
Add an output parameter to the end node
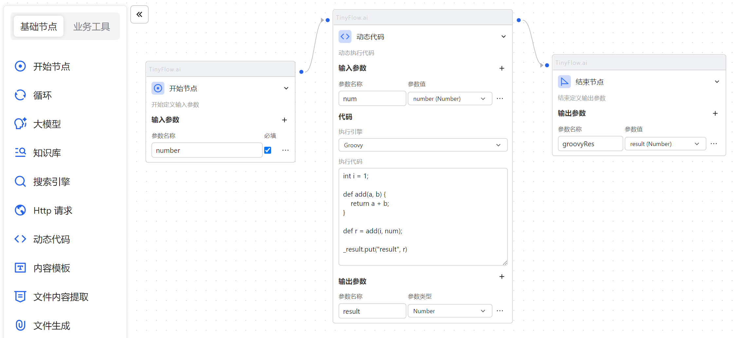coord(715,114)
